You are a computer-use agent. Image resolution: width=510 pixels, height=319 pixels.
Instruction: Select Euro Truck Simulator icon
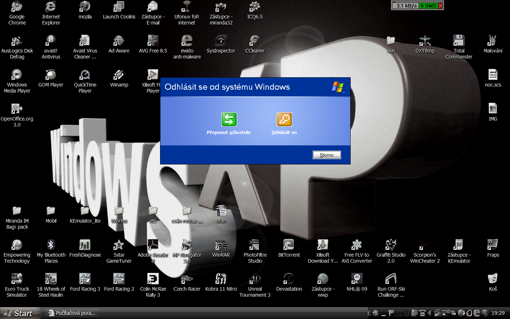(x=17, y=279)
